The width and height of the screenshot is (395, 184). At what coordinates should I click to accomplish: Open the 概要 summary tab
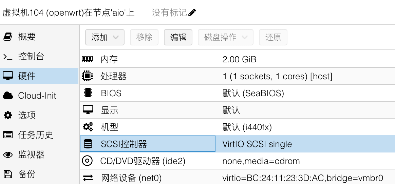[x=27, y=37]
